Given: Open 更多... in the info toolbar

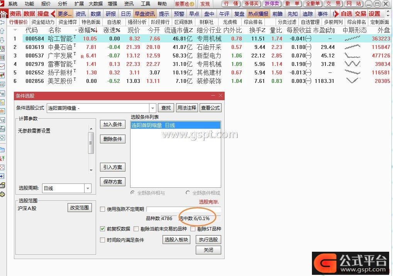Looking at the screenshot, I should coord(65,14).
